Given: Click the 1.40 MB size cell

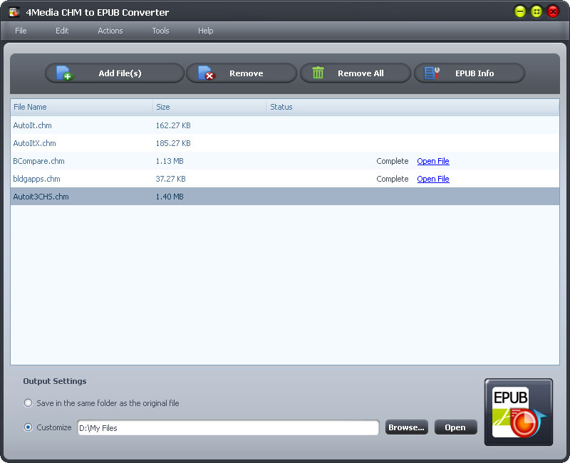Looking at the screenshot, I should tap(170, 197).
